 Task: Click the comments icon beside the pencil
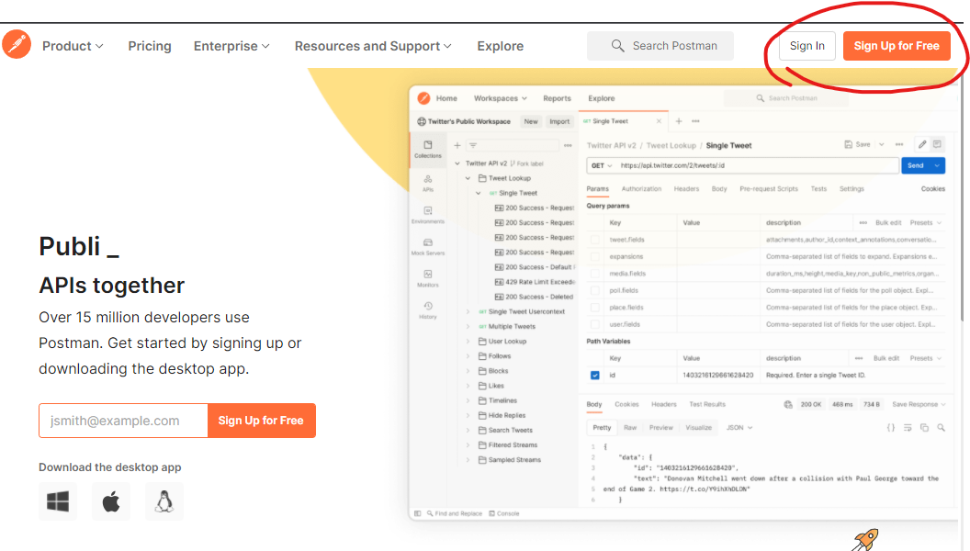(937, 144)
